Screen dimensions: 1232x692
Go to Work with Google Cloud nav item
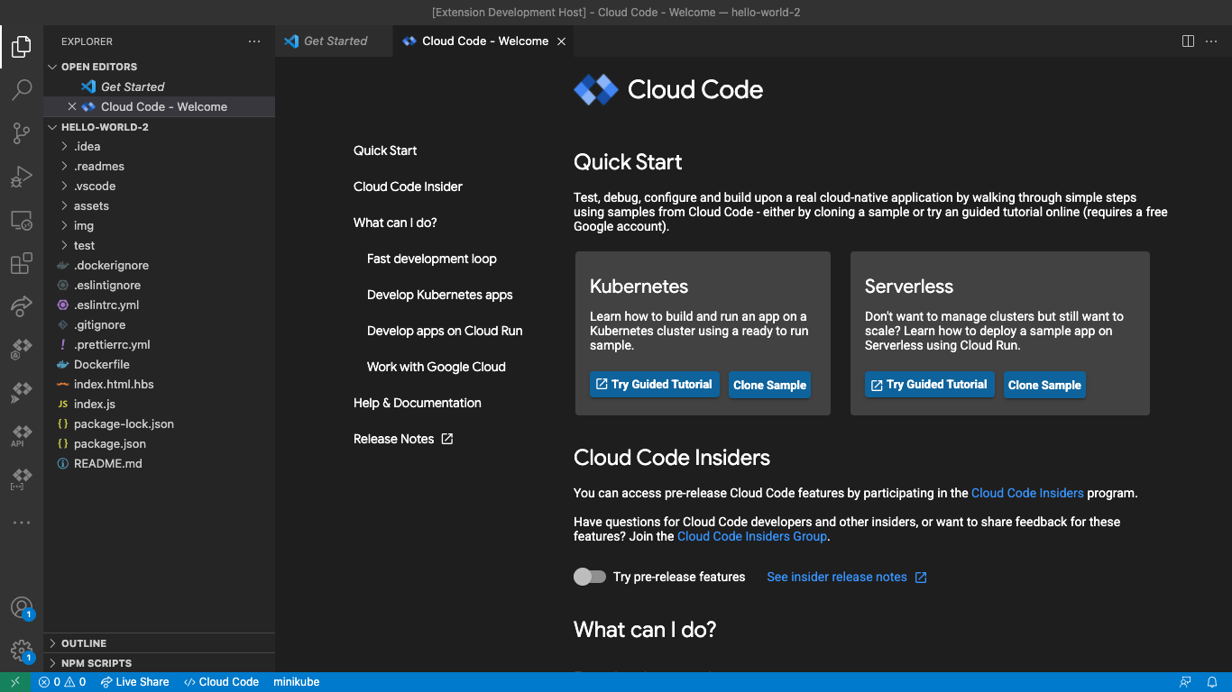(x=437, y=367)
